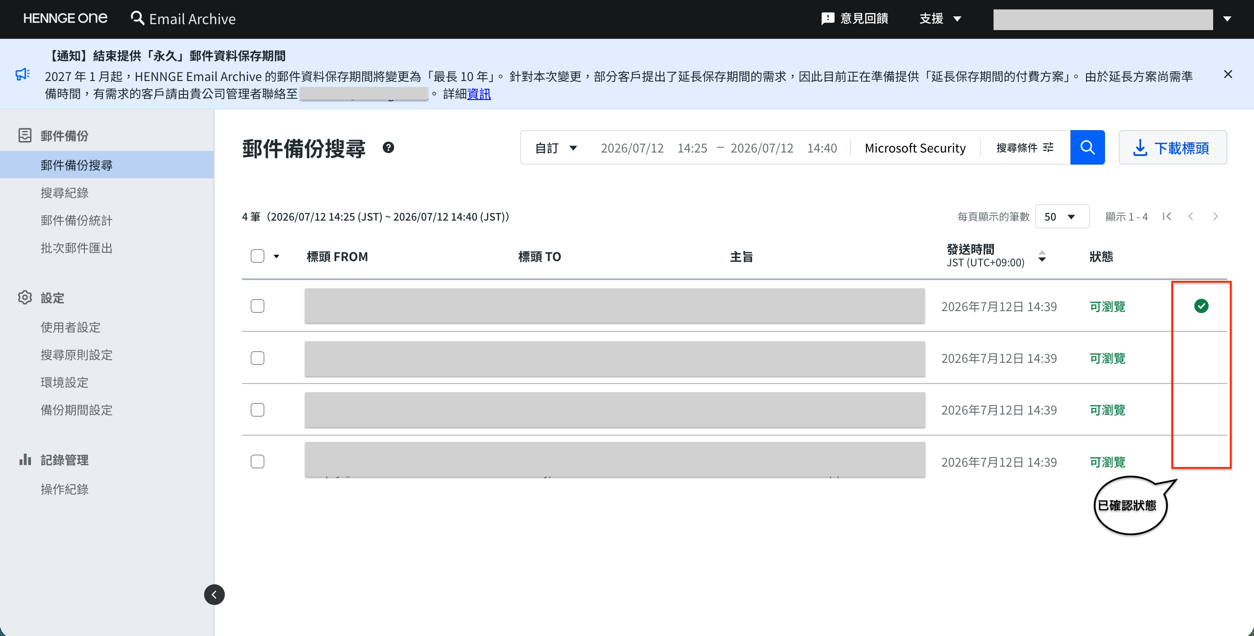The width and height of the screenshot is (1254, 636).
Task: Check the fourth result row checkbox
Action: coord(258,461)
